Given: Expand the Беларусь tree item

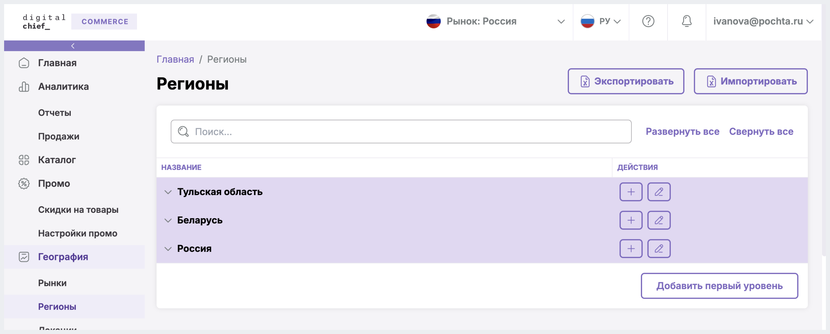Looking at the screenshot, I should (x=168, y=220).
